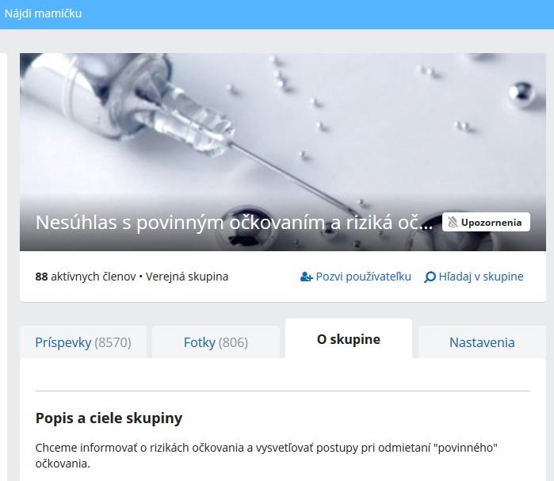Click the blue top header bar
The width and height of the screenshot is (554, 481).
coord(277,14)
